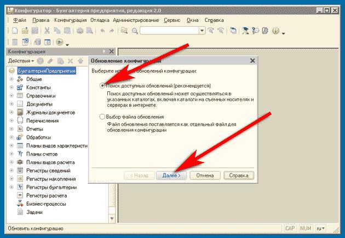The width and height of the screenshot is (345, 238).
Task: Click the magnifier search icon in toolbar
Action: click(x=134, y=31)
